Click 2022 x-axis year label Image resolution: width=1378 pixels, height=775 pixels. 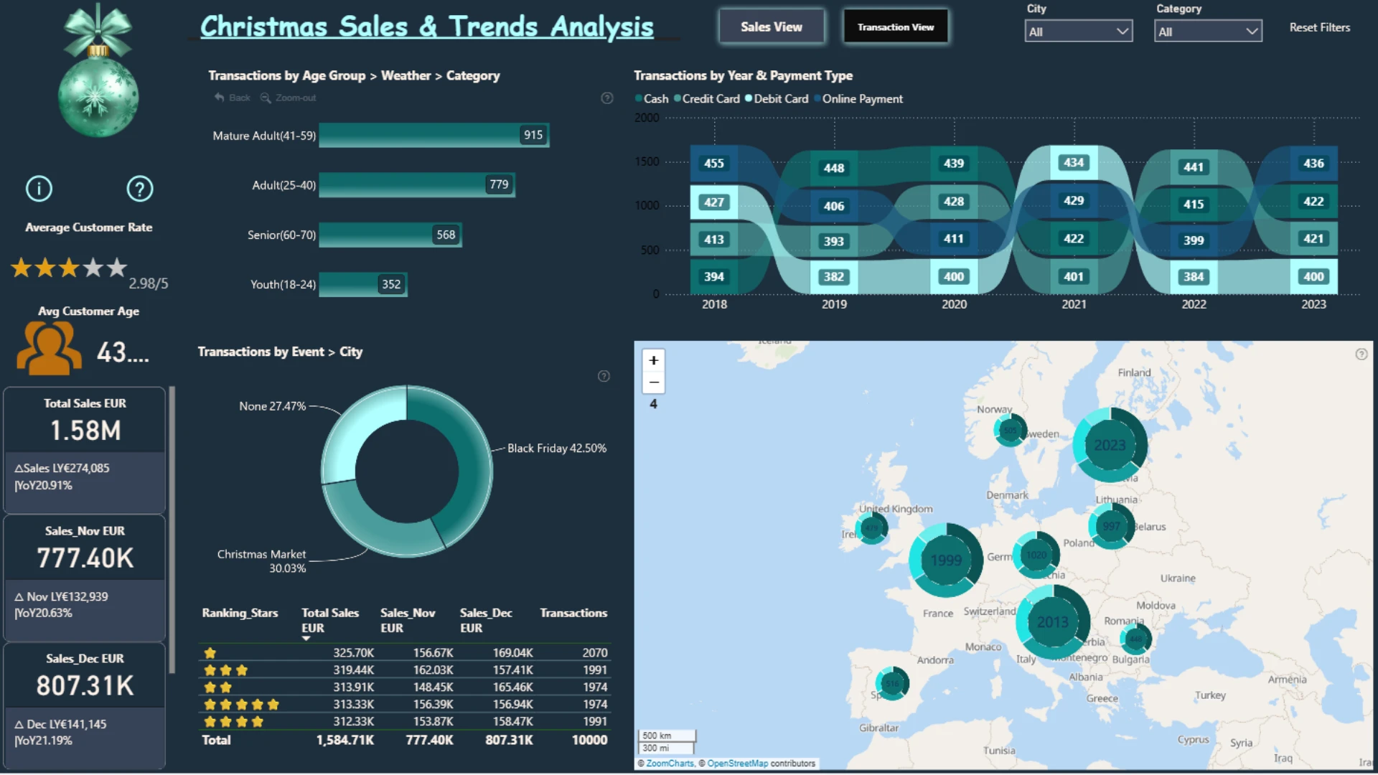click(x=1194, y=304)
